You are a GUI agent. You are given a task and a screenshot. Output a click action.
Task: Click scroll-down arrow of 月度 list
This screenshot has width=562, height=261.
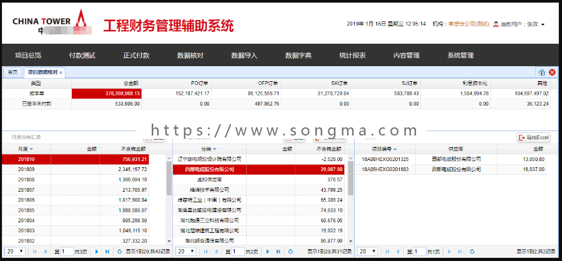coord(169,242)
